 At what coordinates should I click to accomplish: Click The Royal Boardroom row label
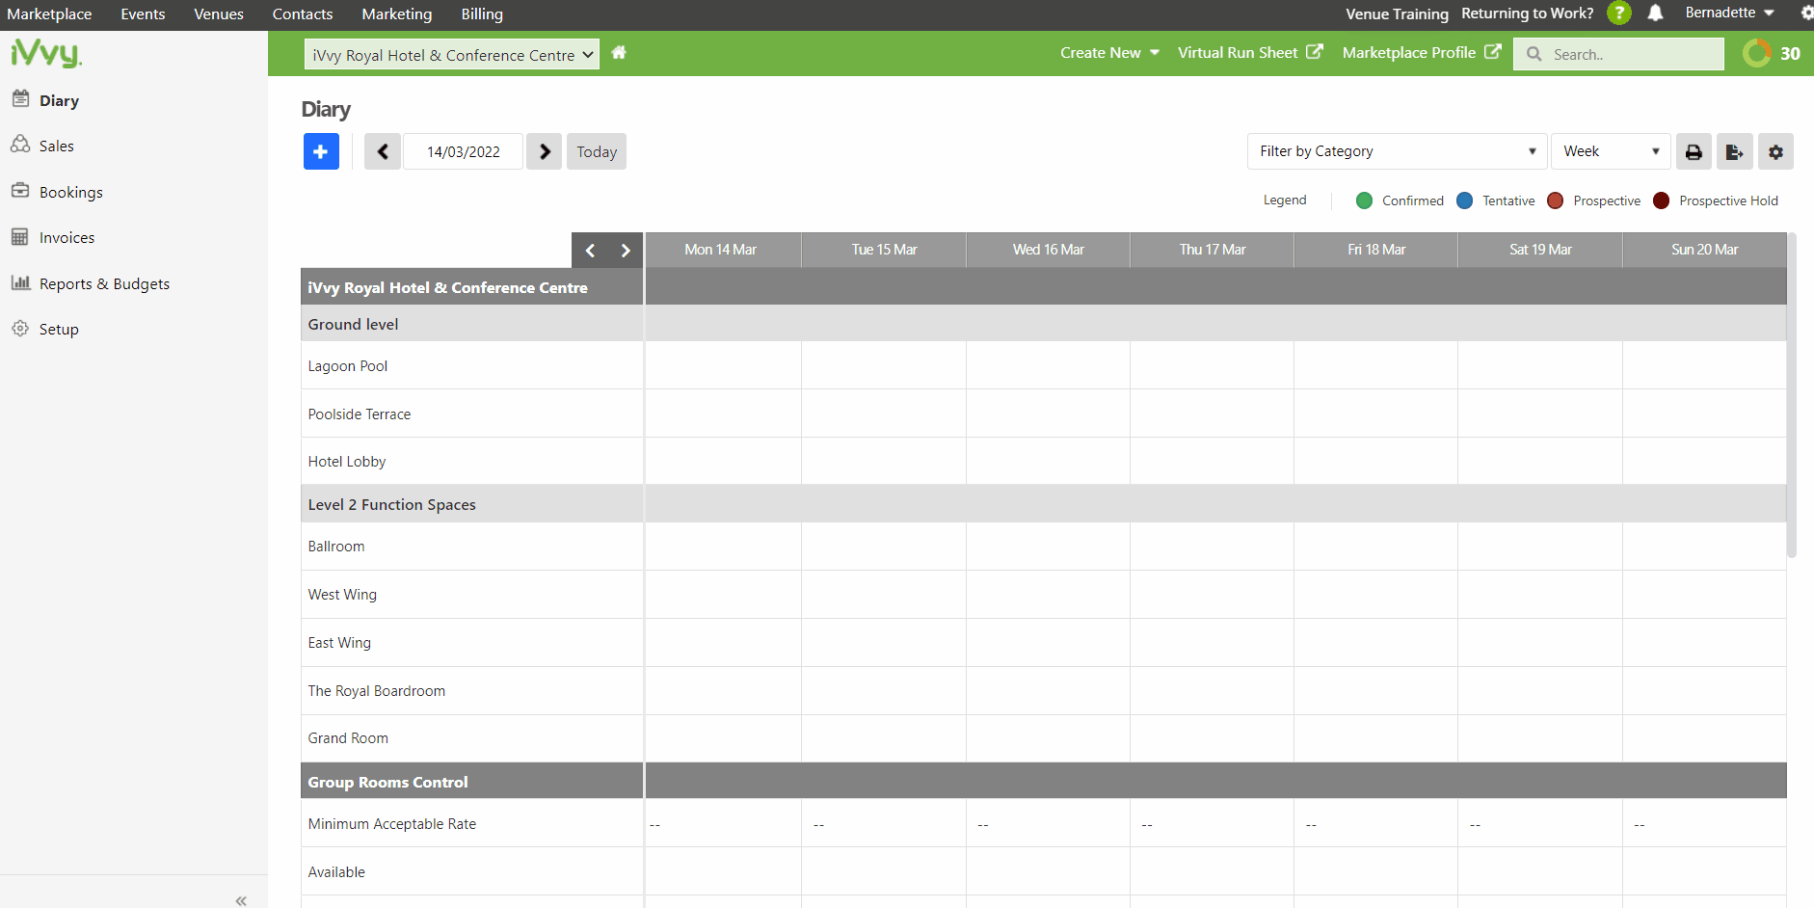click(x=377, y=691)
